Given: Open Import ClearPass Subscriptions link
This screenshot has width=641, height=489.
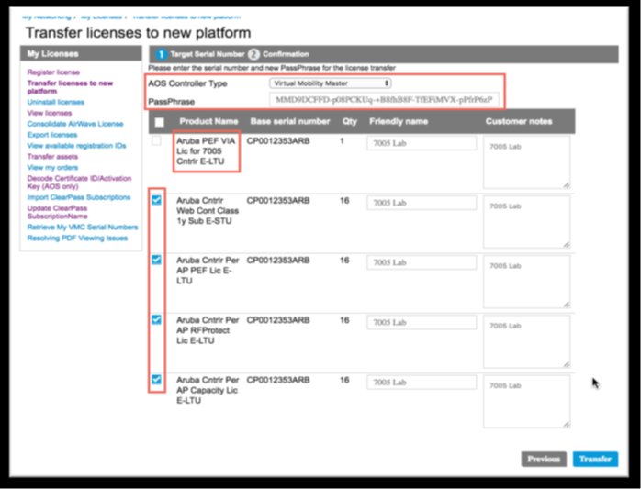Looking at the screenshot, I should [79, 197].
